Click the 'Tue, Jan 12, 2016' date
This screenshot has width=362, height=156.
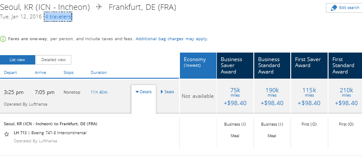click(x=21, y=17)
